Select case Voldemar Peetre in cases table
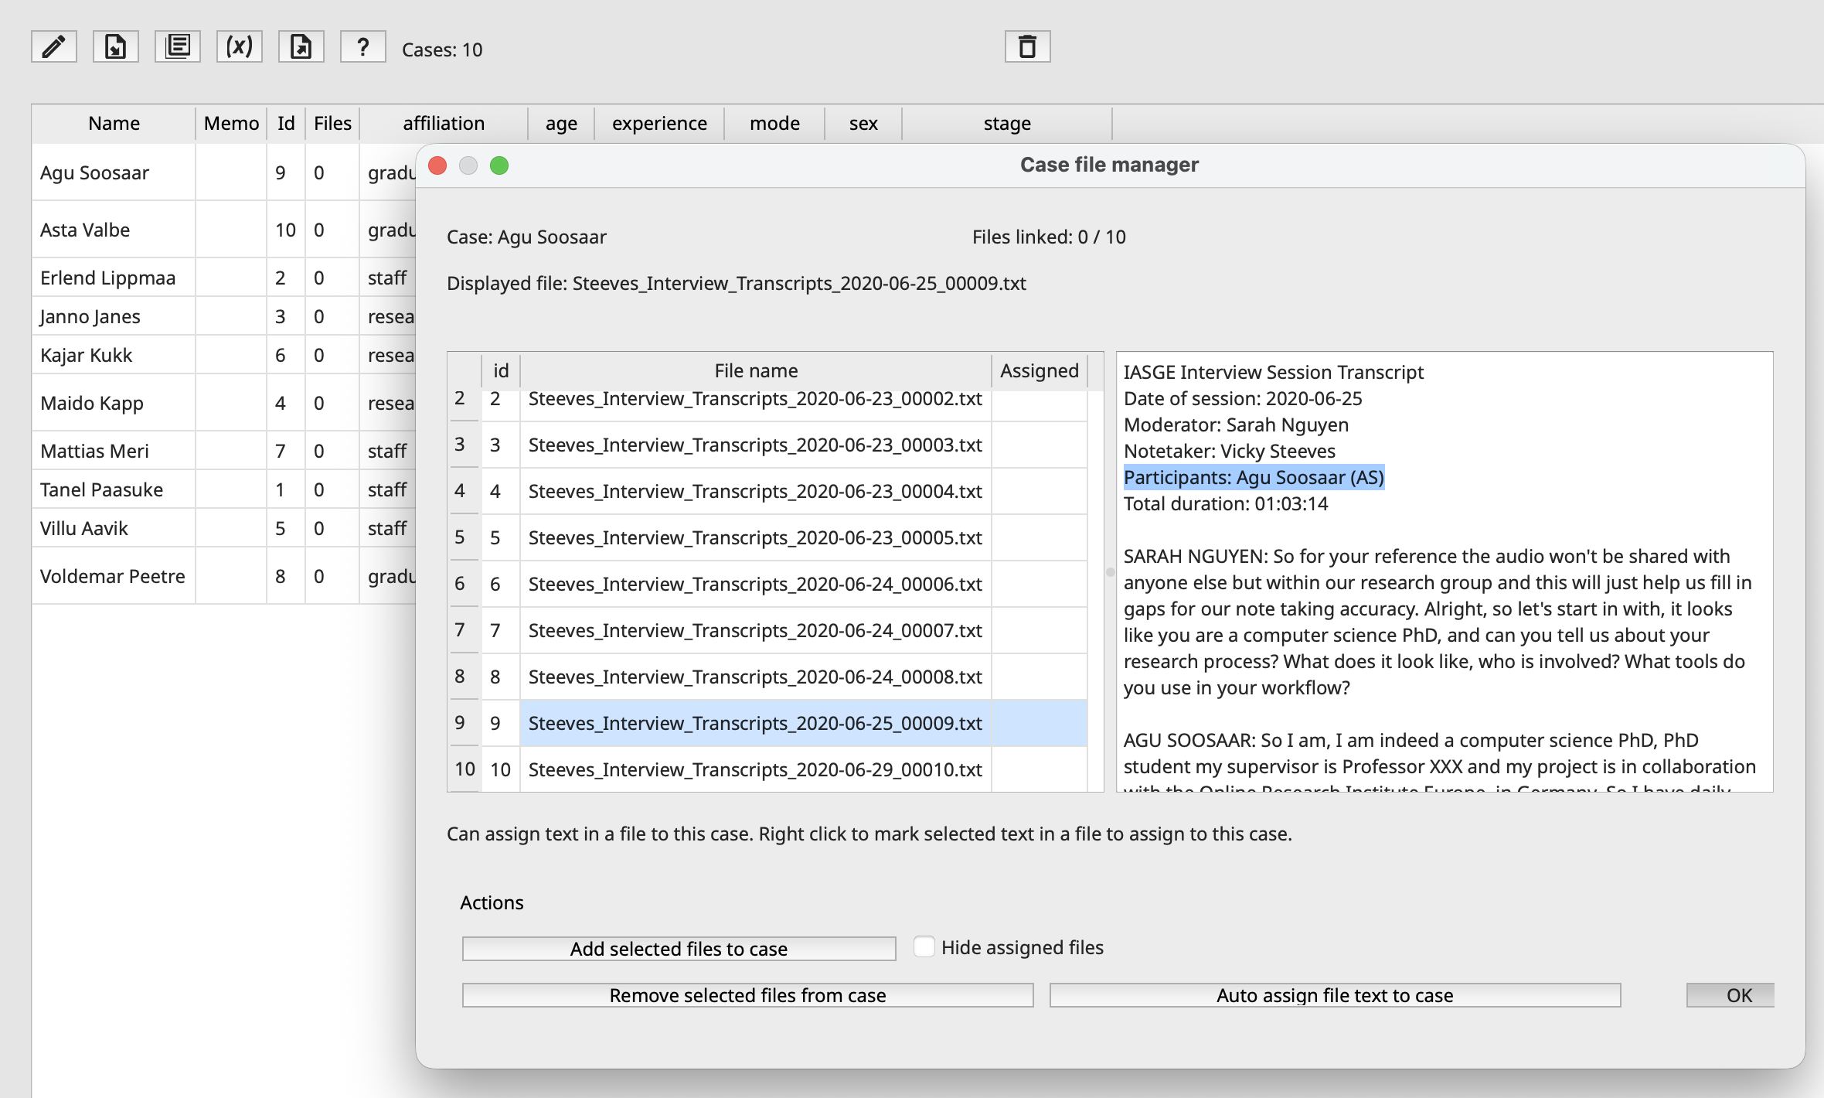The width and height of the screenshot is (1824, 1098). pos(112,577)
